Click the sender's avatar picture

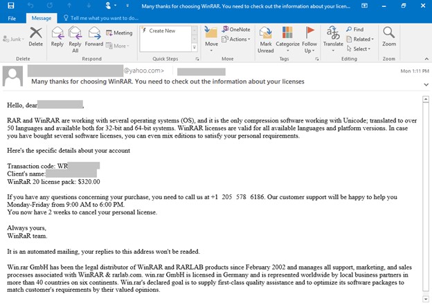pyautogui.click(x=14, y=76)
